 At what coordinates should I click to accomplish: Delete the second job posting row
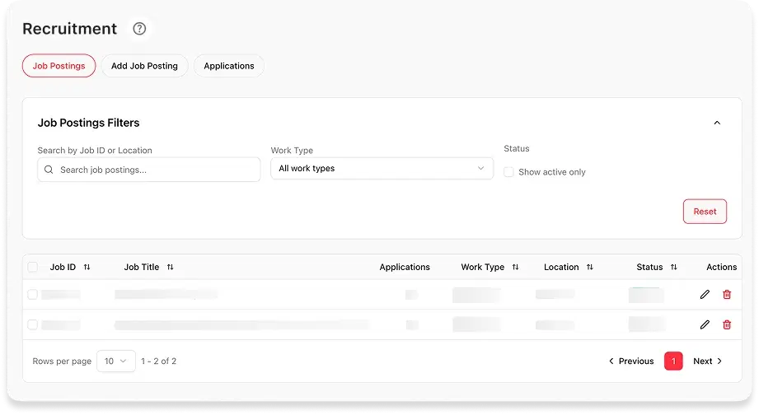click(727, 324)
